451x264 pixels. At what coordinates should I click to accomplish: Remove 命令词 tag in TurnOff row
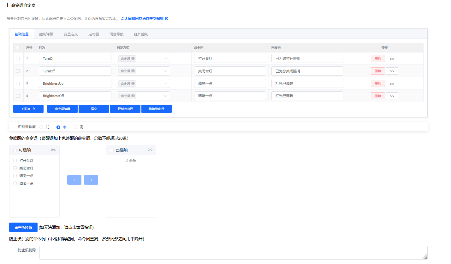click(x=133, y=71)
